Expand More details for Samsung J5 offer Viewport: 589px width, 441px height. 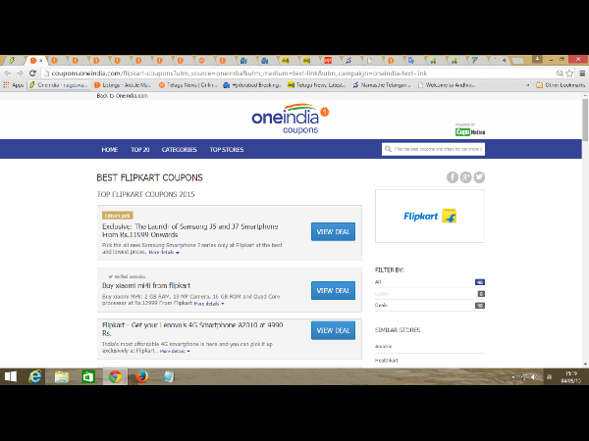click(x=164, y=252)
